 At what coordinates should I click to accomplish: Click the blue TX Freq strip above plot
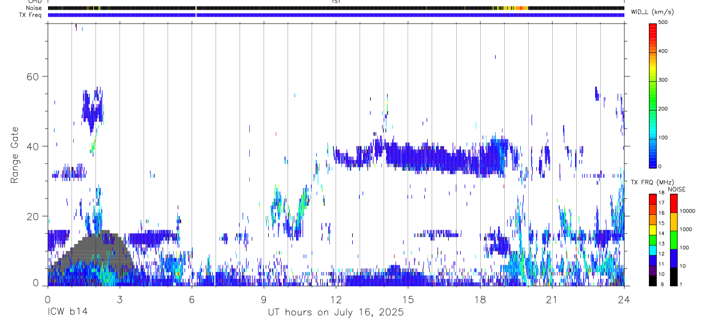336,15
